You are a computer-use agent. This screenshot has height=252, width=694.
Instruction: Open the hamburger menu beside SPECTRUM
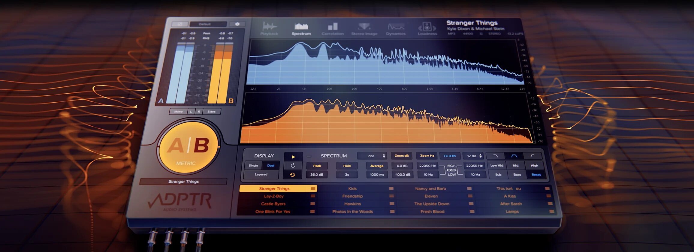309,156
